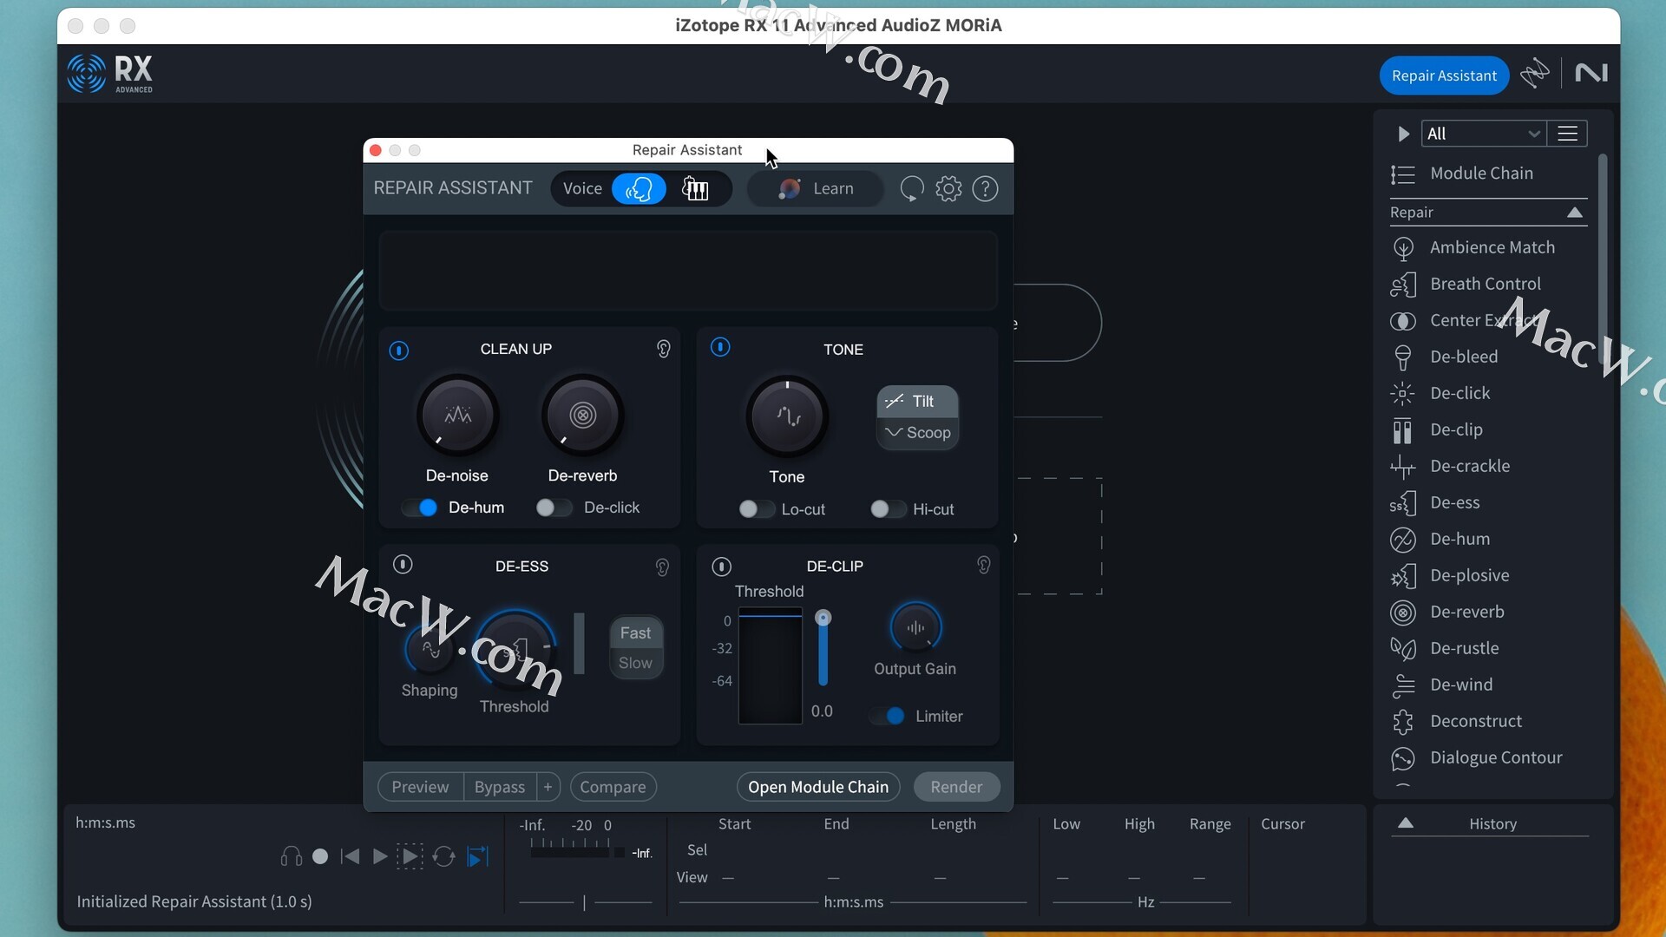Switch to the Musical instrument mode icon
Viewport: 1666px width, 937px height.
pyautogui.click(x=695, y=188)
